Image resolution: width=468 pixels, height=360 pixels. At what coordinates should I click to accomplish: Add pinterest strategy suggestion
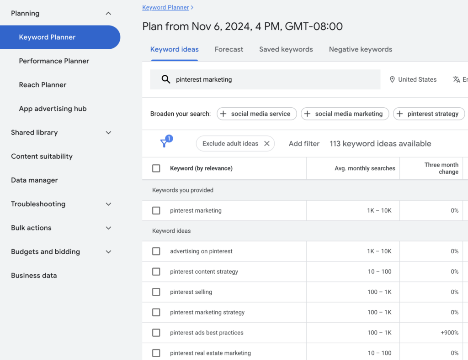(429, 114)
